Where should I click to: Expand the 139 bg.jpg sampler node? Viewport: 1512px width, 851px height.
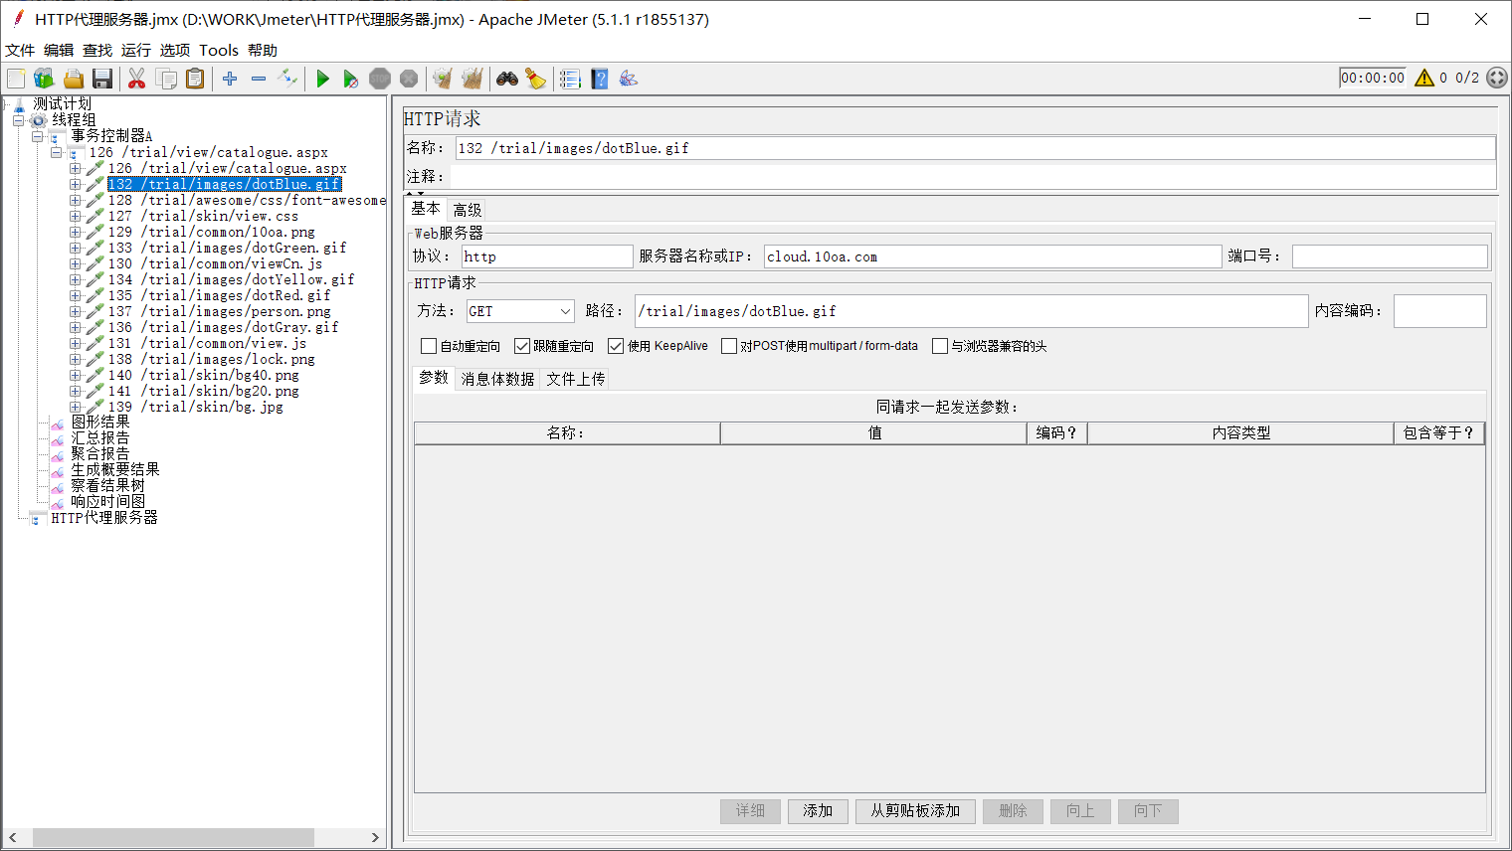tap(75, 407)
